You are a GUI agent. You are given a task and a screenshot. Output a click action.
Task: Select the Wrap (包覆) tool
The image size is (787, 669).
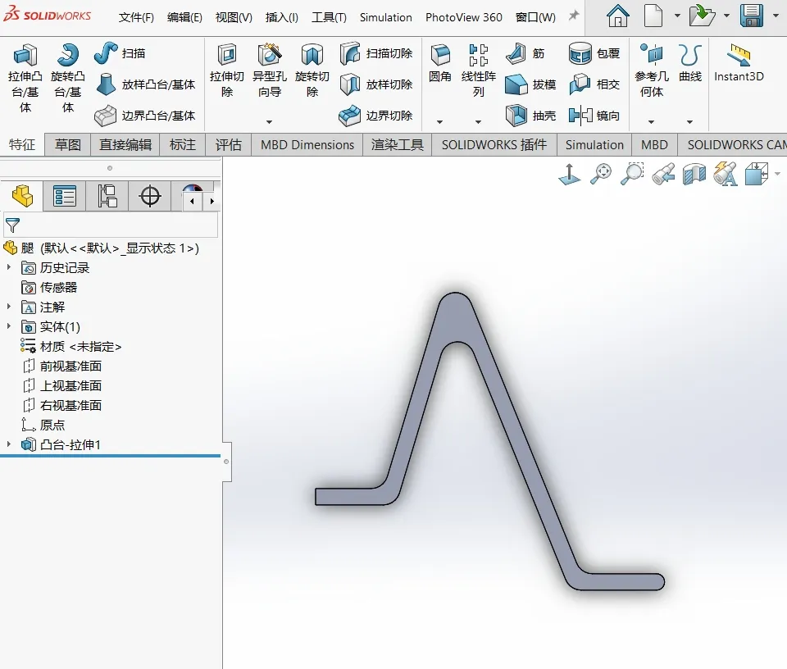click(594, 53)
